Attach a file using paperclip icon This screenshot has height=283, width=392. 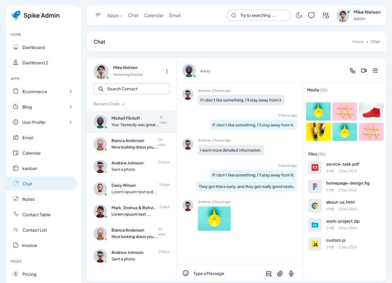pos(280,273)
